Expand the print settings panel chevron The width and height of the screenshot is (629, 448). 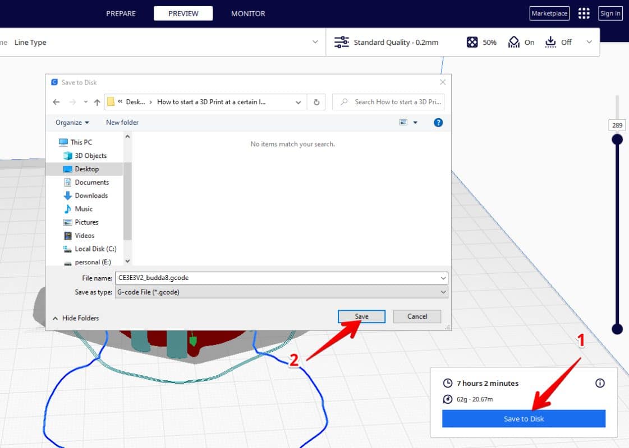click(589, 42)
